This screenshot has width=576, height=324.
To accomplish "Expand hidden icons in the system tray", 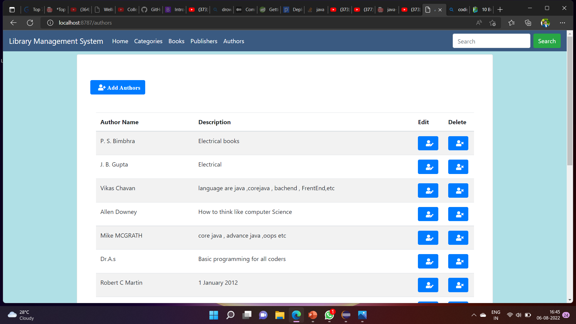I will coord(474,315).
